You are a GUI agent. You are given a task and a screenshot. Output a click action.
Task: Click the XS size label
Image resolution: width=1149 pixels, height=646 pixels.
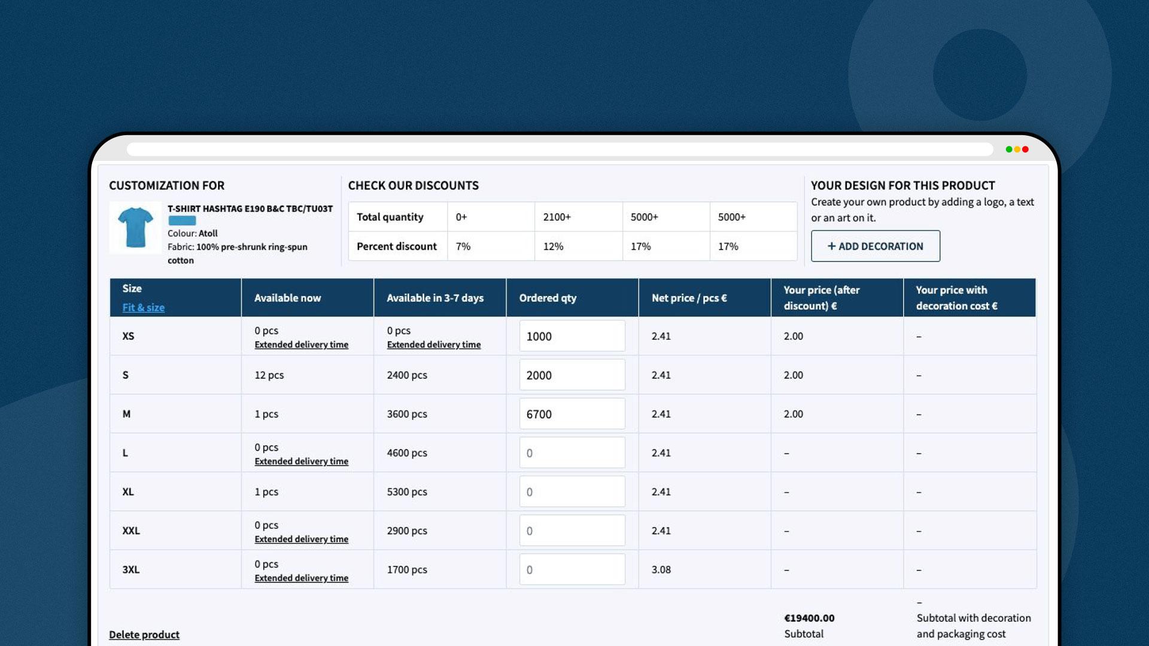(x=128, y=336)
